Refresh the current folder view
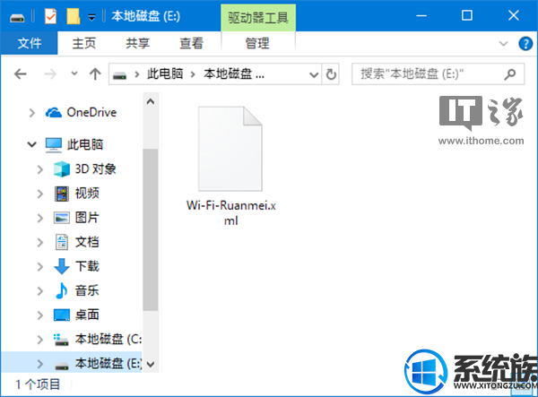The width and height of the screenshot is (538, 397). [x=331, y=74]
